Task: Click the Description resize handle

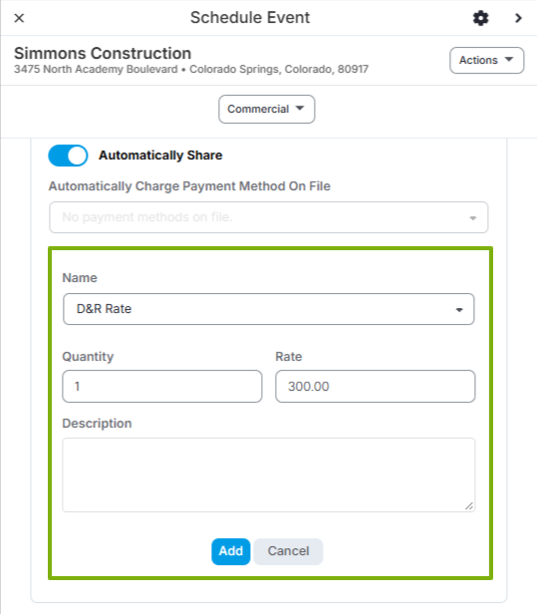Action: [x=469, y=506]
